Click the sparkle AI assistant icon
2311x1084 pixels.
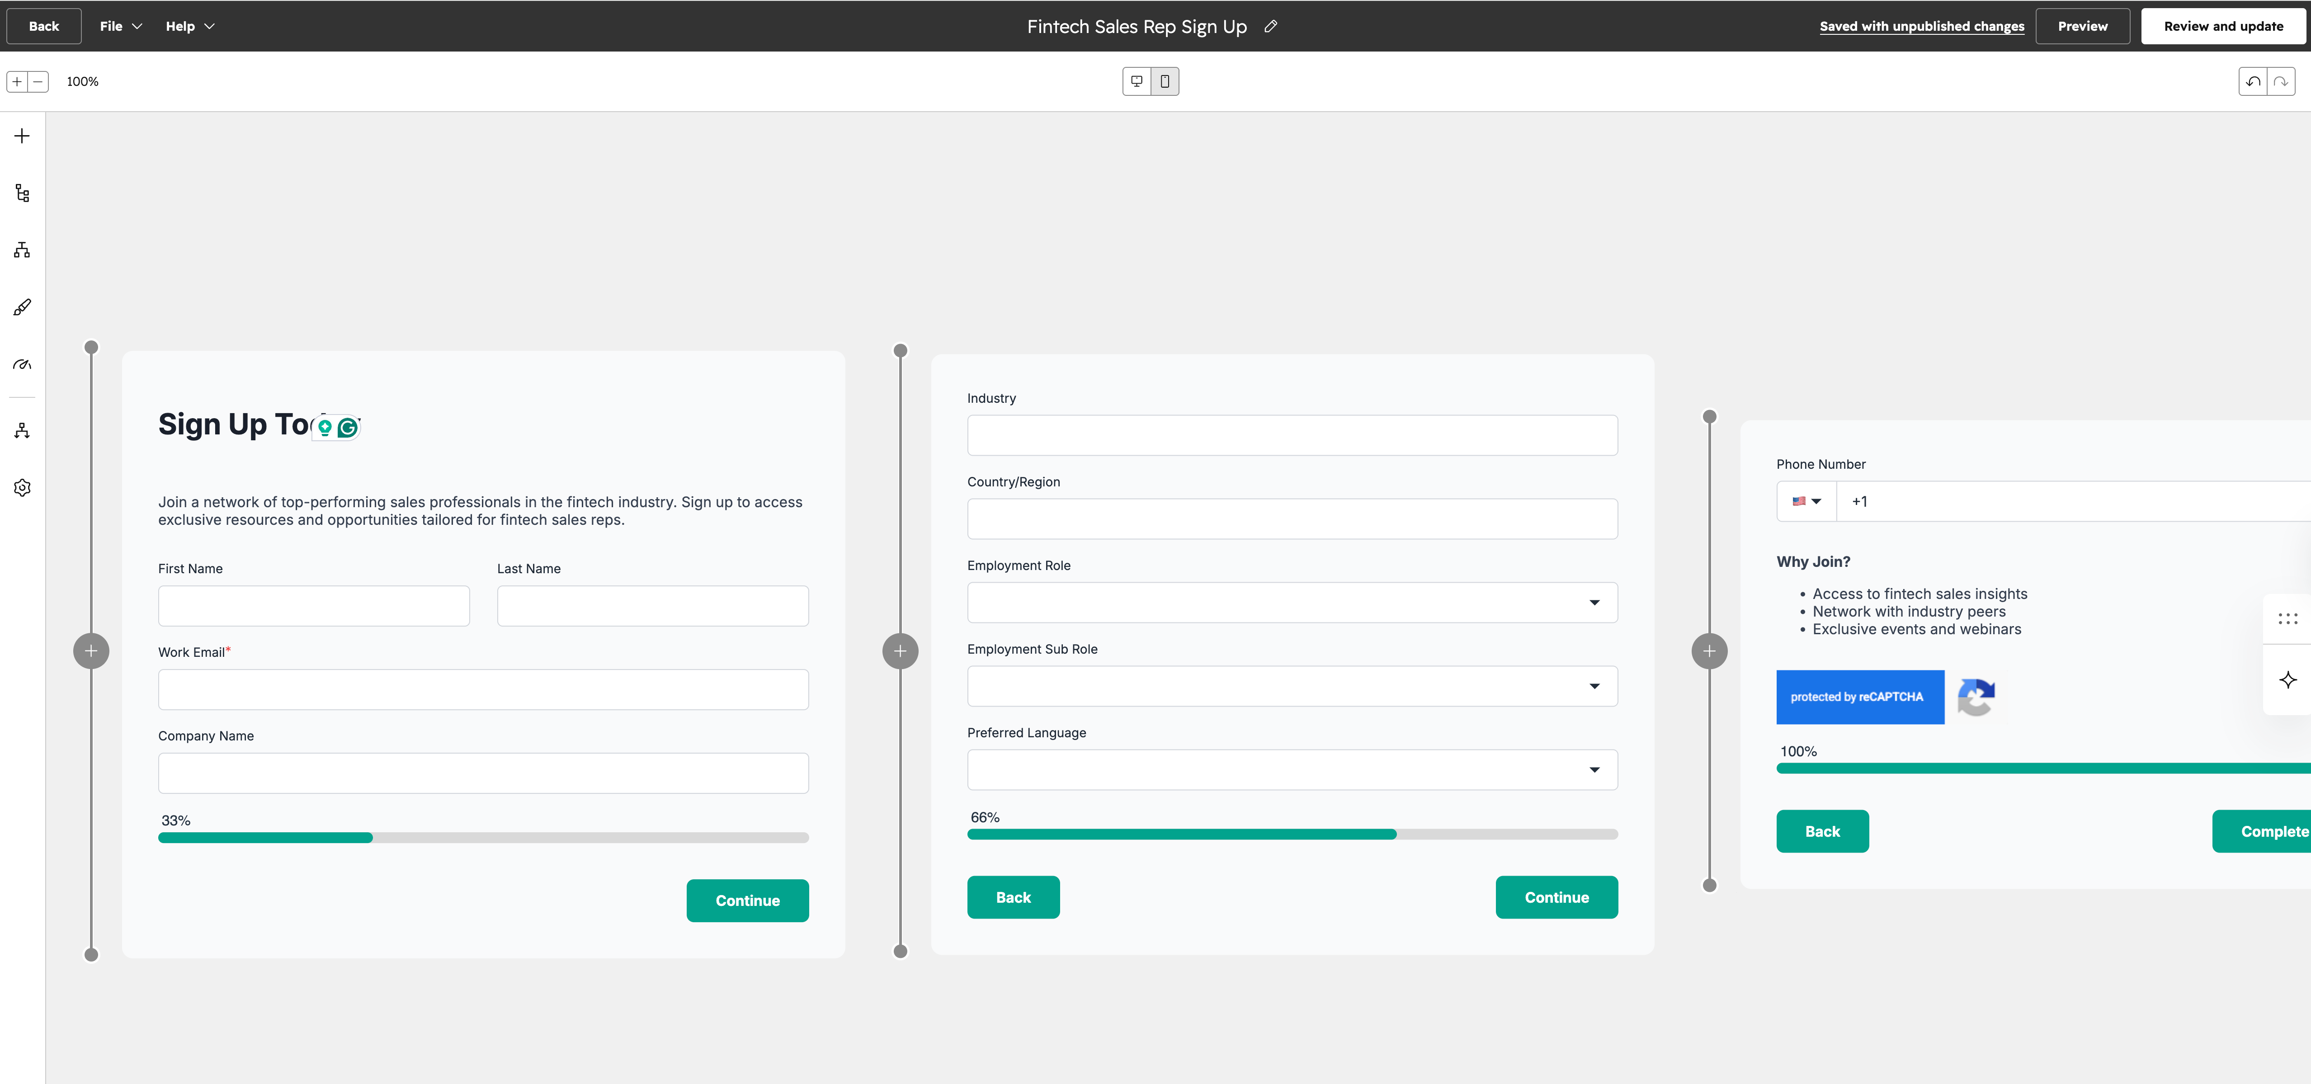[x=2287, y=680]
